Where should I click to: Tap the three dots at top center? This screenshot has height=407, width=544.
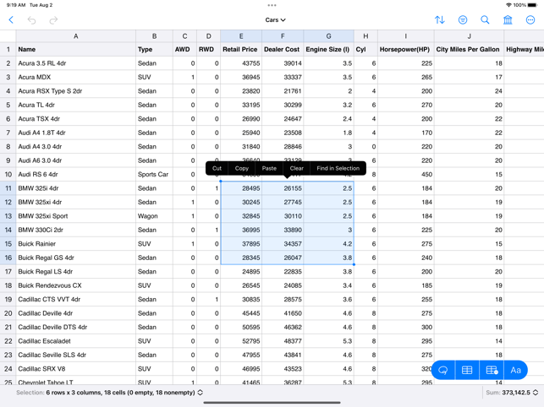pos(272,5)
